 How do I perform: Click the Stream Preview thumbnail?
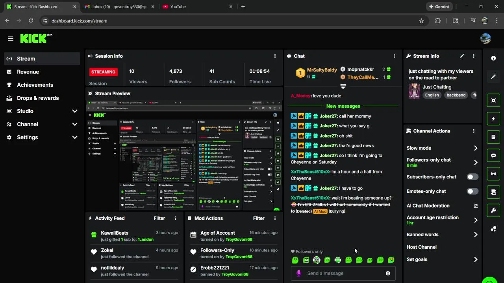(x=184, y=155)
